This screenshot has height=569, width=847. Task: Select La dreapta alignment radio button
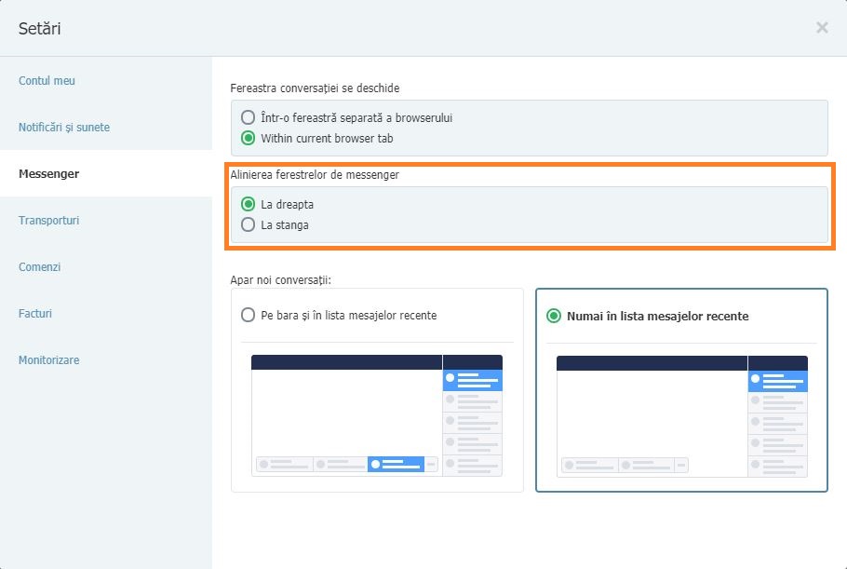tap(248, 204)
